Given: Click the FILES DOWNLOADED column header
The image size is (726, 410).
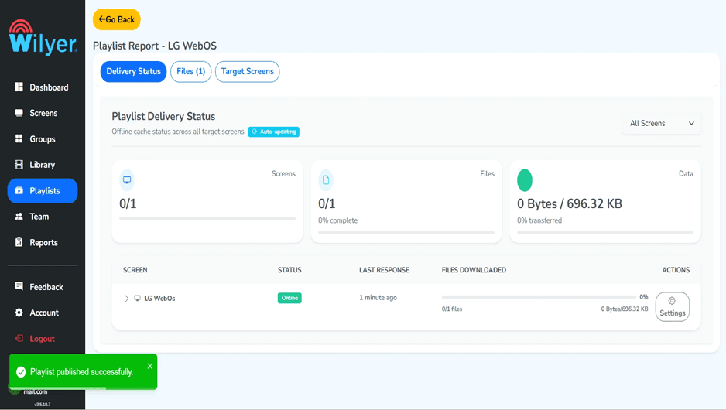Looking at the screenshot, I should 474,270.
